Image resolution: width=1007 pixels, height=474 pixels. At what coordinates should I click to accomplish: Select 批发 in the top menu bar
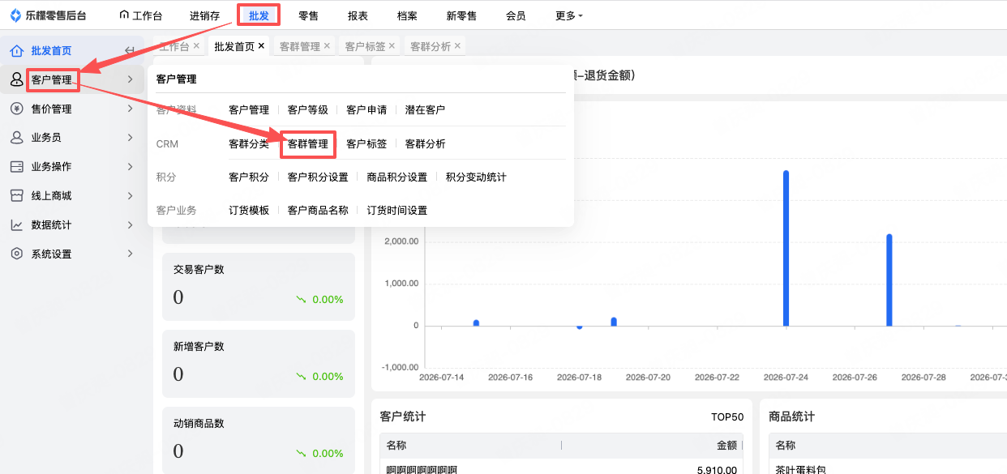click(259, 15)
